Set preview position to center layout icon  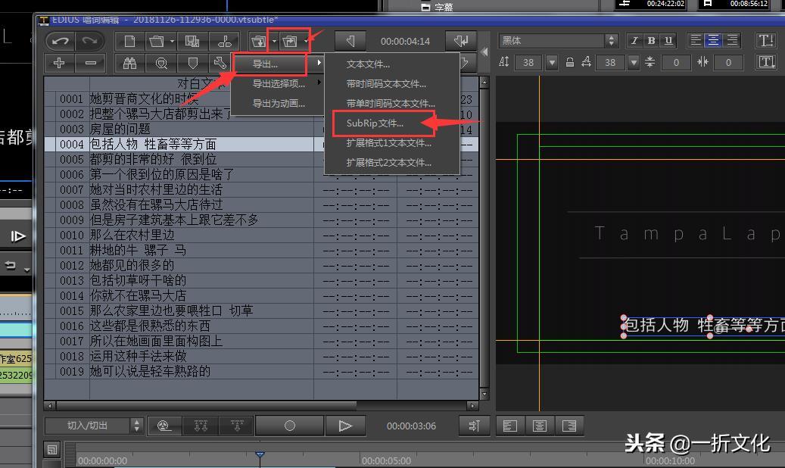tap(540, 426)
